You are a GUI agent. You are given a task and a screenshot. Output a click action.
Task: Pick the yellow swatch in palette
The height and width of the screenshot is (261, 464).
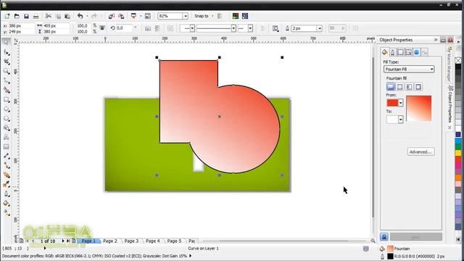click(458, 153)
